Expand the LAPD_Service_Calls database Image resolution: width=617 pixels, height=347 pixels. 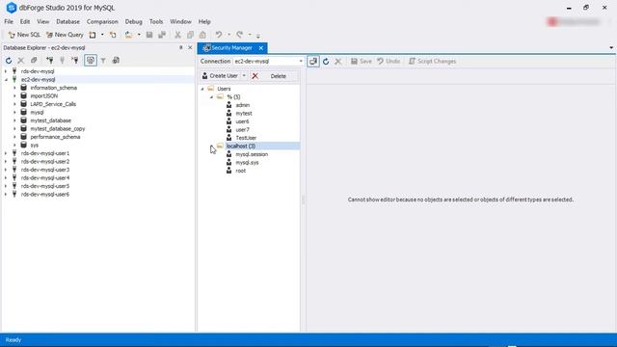(15, 104)
